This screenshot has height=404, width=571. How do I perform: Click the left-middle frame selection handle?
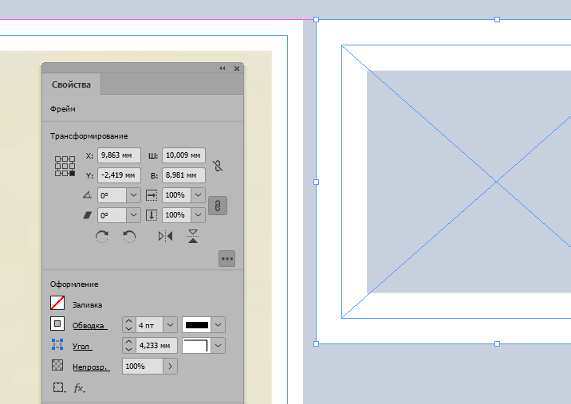tap(316, 182)
